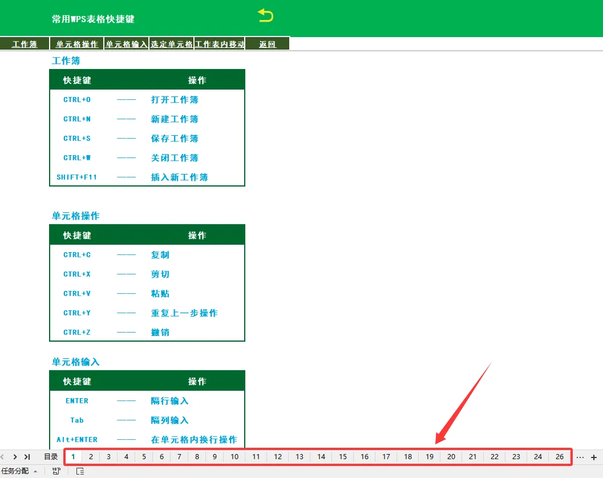Image resolution: width=603 pixels, height=478 pixels.
Task: Switch to sheet tab 13
Action: point(300,457)
